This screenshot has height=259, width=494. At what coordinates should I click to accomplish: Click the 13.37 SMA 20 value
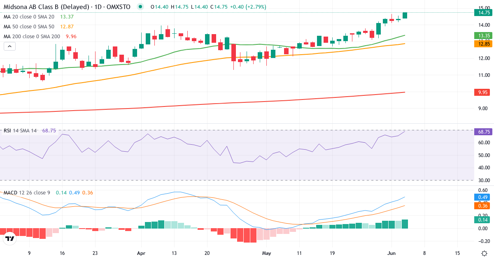(x=67, y=17)
